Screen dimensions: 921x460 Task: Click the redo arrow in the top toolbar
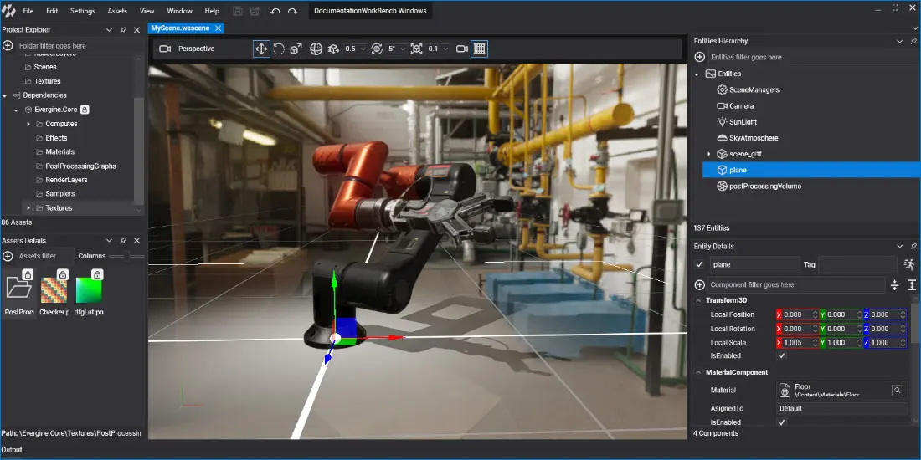click(292, 12)
